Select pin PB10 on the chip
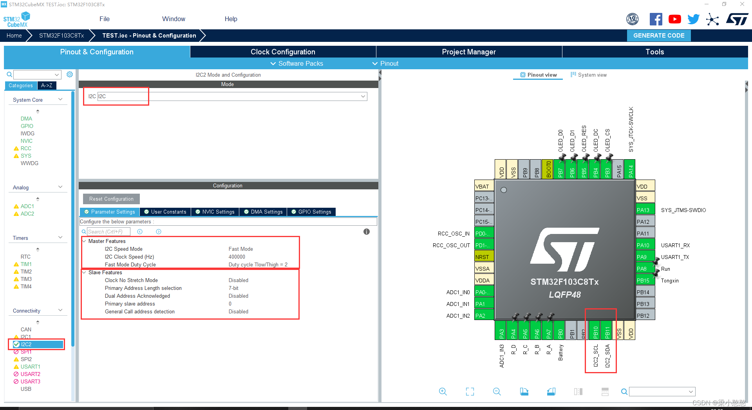752x410 pixels. tap(595, 330)
